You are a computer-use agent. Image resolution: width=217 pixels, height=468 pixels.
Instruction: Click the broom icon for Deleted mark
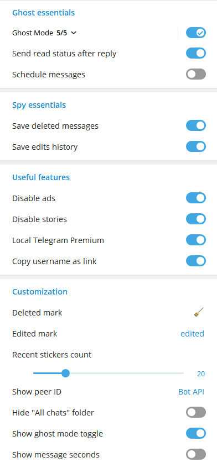pos(199,313)
